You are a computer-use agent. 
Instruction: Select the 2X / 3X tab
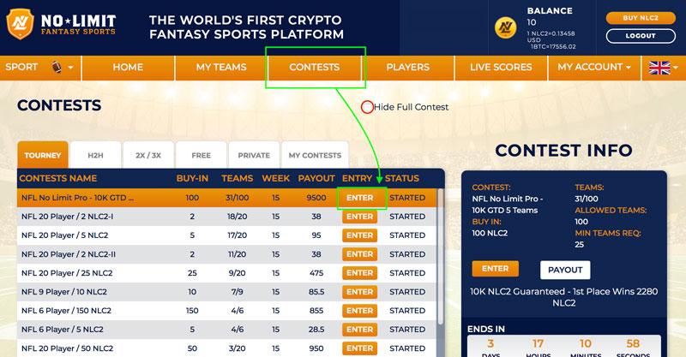[x=147, y=155]
